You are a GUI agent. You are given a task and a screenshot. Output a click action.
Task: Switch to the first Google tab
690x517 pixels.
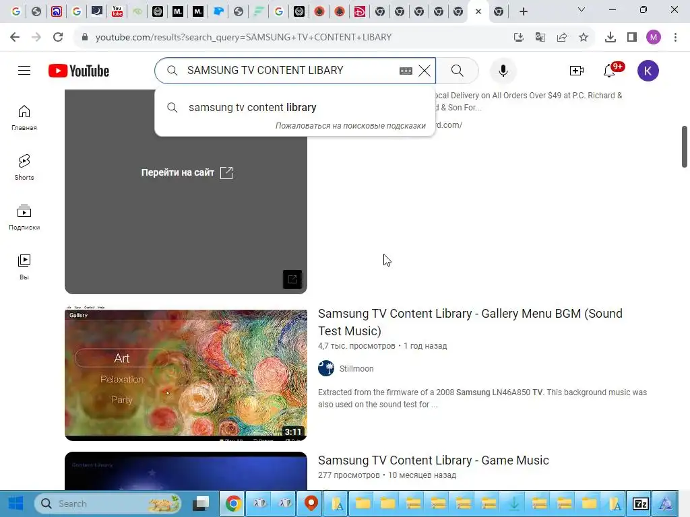tap(16, 11)
